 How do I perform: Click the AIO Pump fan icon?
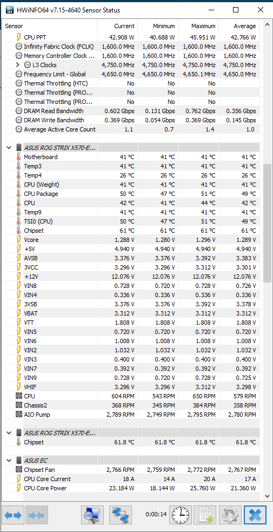click(18, 415)
